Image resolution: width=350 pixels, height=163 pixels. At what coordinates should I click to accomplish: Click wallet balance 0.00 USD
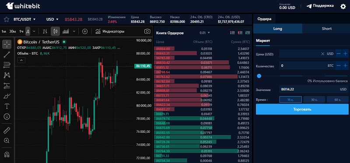point(287,7)
